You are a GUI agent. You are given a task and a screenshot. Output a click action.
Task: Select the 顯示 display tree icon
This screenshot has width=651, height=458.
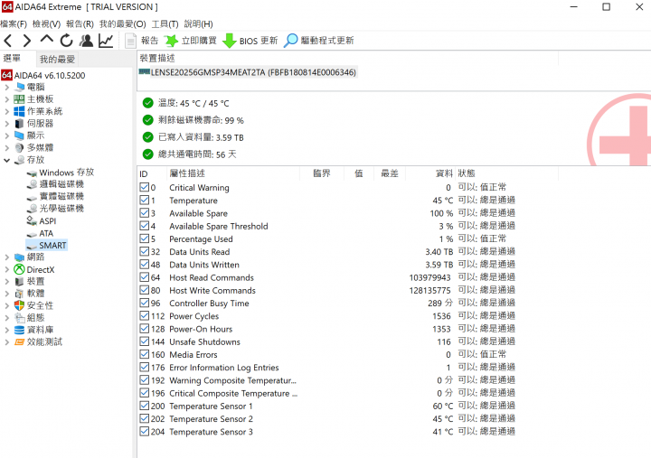coord(19,136)
